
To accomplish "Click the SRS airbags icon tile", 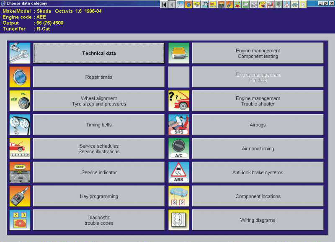I will click(x=179, y=125).
